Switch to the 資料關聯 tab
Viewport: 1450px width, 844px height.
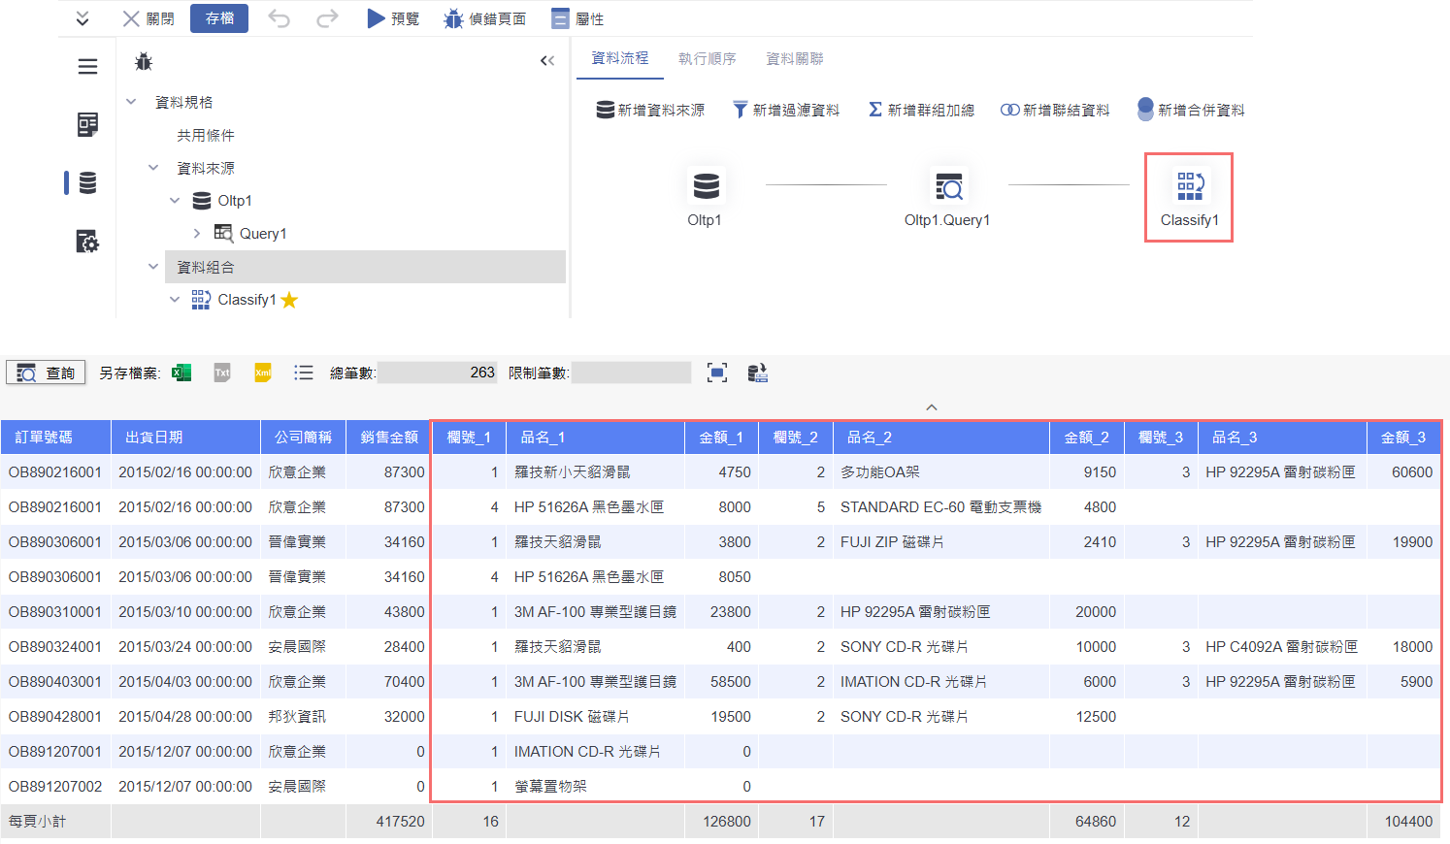click(794, 59)
